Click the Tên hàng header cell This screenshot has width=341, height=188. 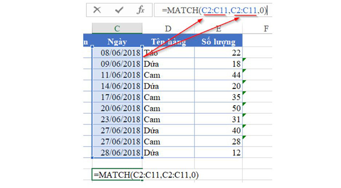tap(168, 41)
